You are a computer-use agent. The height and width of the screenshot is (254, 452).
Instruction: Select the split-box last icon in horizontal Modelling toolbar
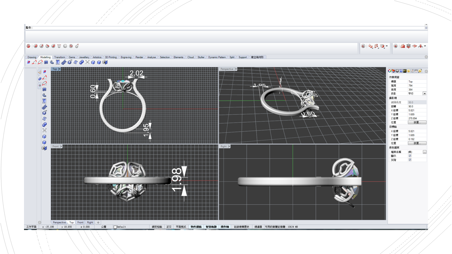coord(105,62)
